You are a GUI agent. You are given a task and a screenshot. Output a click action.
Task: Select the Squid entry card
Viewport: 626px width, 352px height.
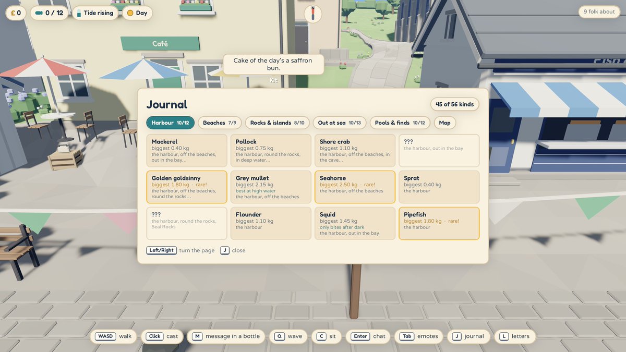[355, 224]
